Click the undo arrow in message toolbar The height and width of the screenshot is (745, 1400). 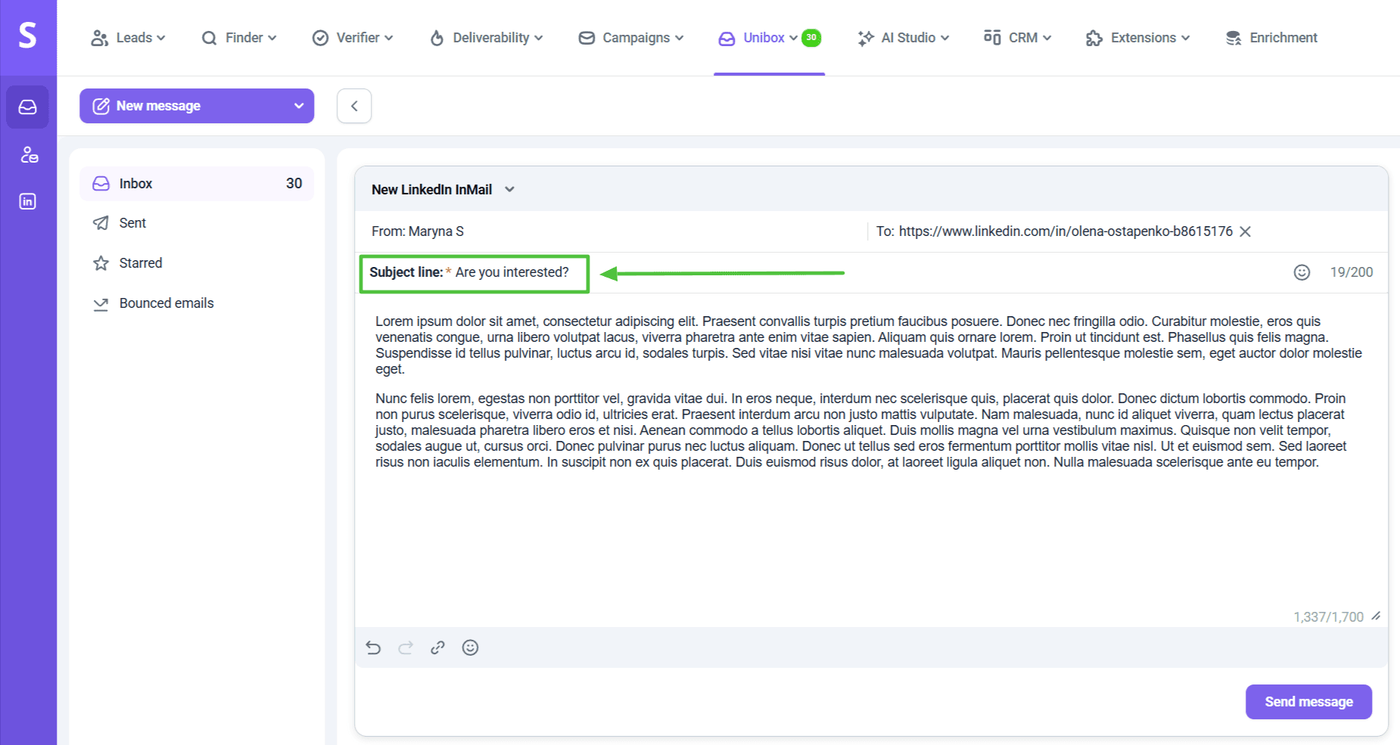pyautogui.click(x=373, y=647)
